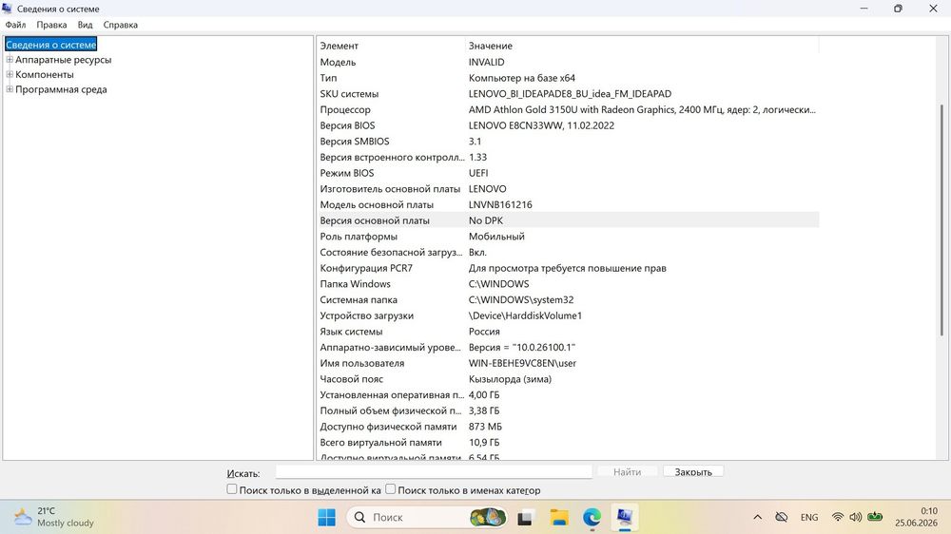The height and width of the screenshot is (534, 951).
Task: Open the Start menu Windows logo
Action: point(326,517)
